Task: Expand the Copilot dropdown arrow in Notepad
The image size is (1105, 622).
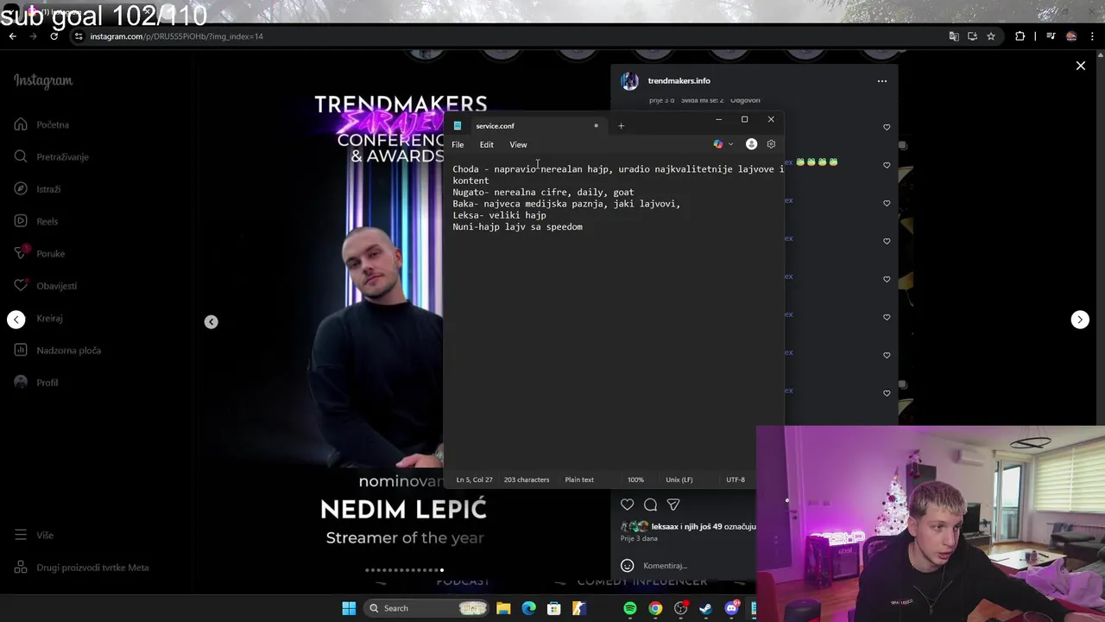Action: click(x=731, y=144)
